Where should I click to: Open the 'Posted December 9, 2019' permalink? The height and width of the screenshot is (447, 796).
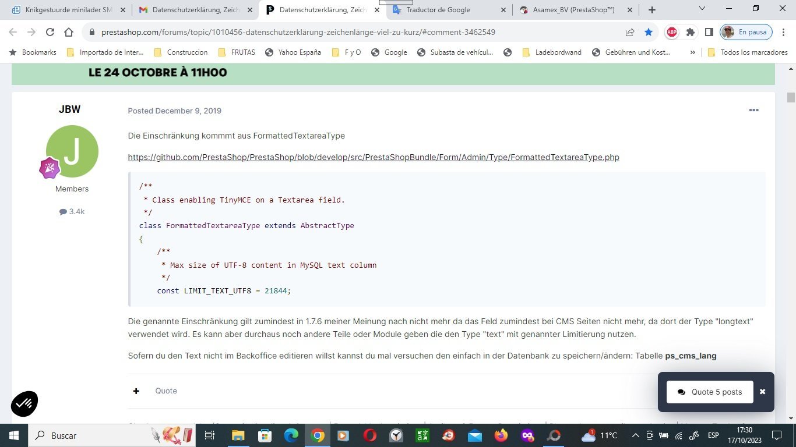175,111
